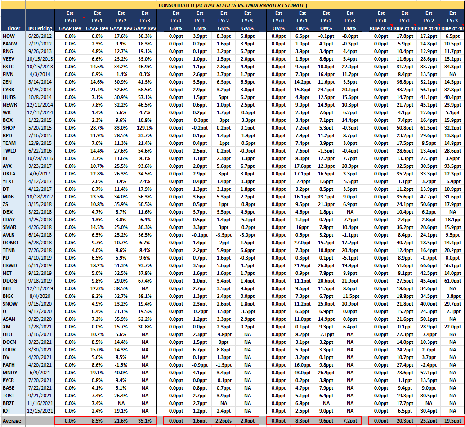465x427 pixels.
Task: Select the NOW ticker cell
Action: (13, 36)
